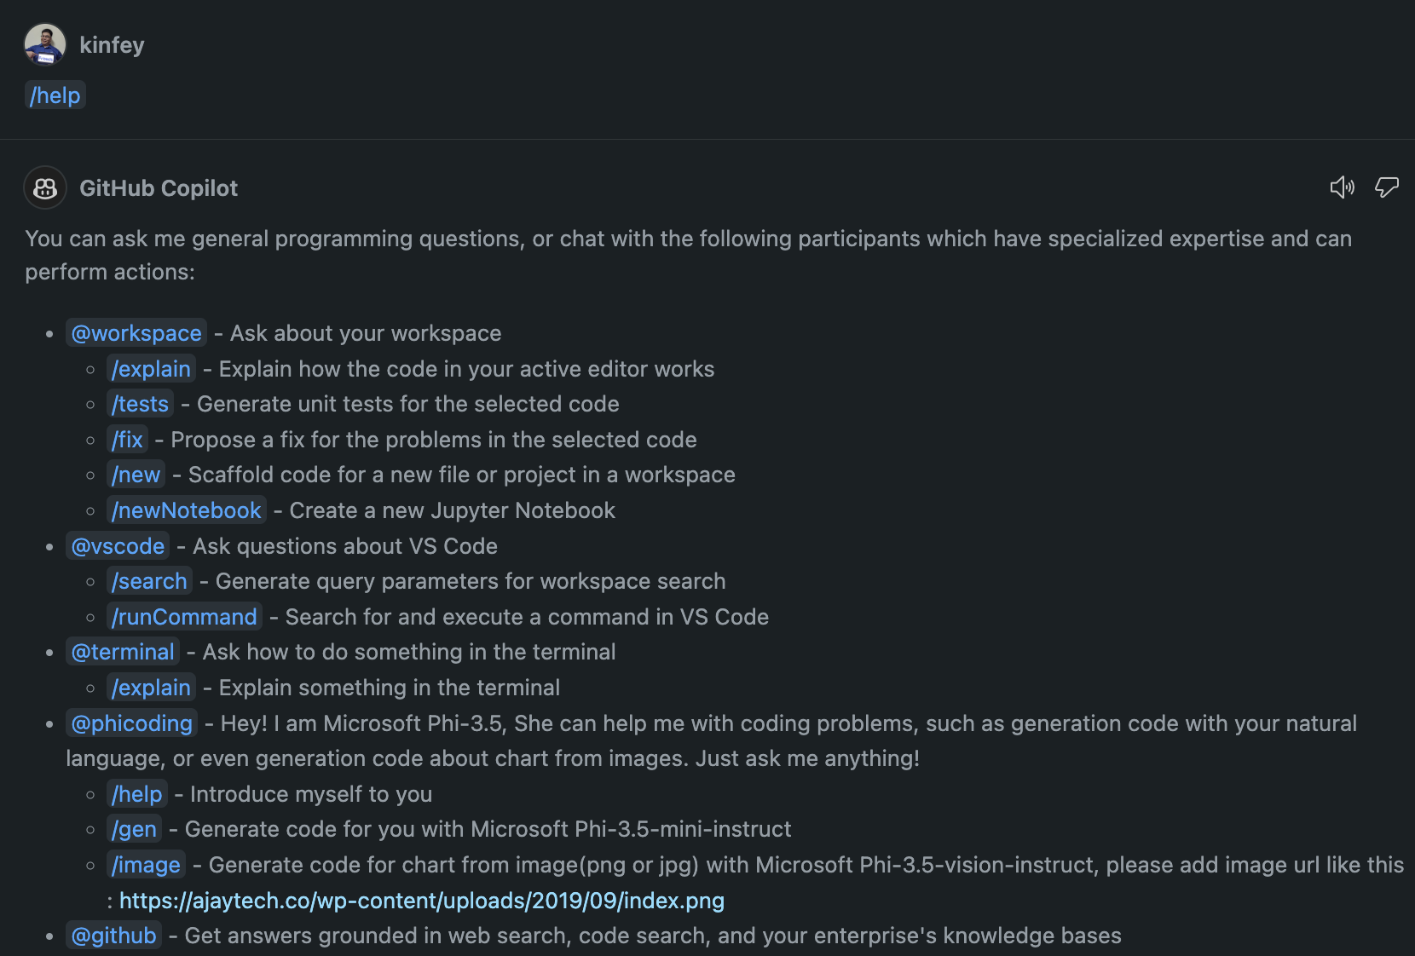
Task: Click the GitHub Copilot avatar icon
Action: 45,187
